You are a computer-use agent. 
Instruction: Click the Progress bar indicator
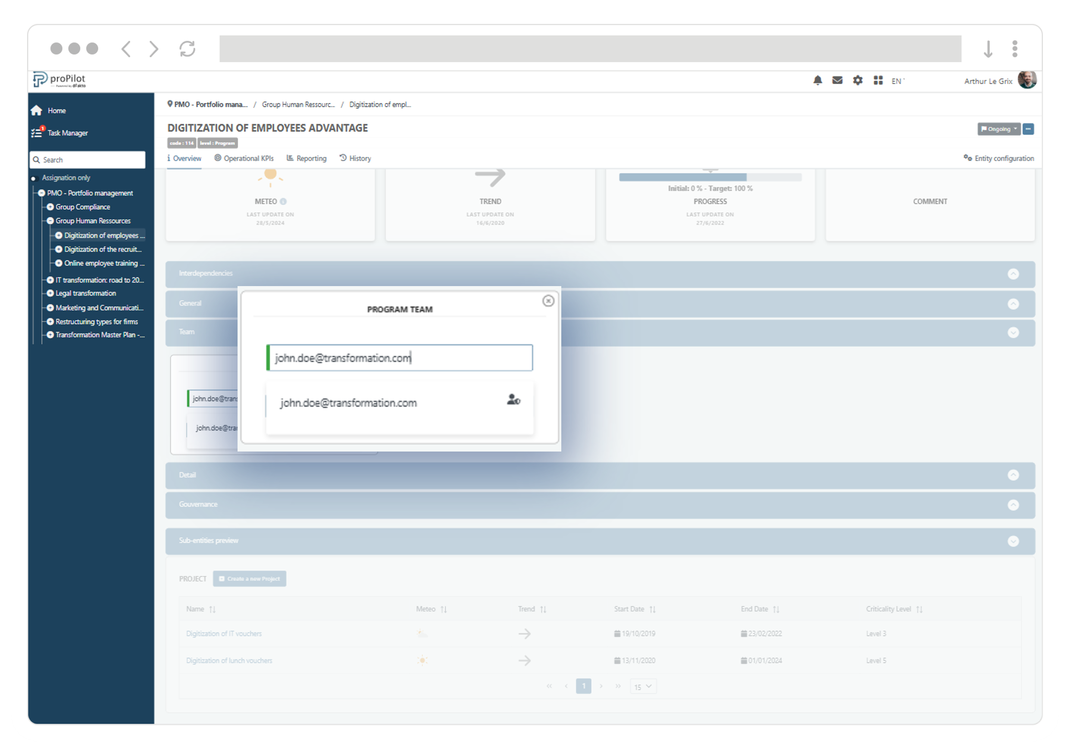coord(710,177)
